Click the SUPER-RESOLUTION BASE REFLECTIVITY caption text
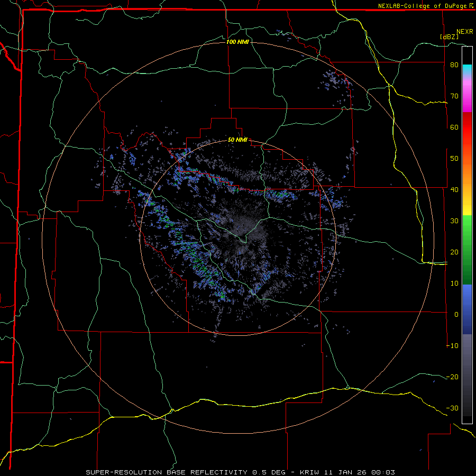The width and height of the screenshot is (476, 476). [x=167, y=472]
